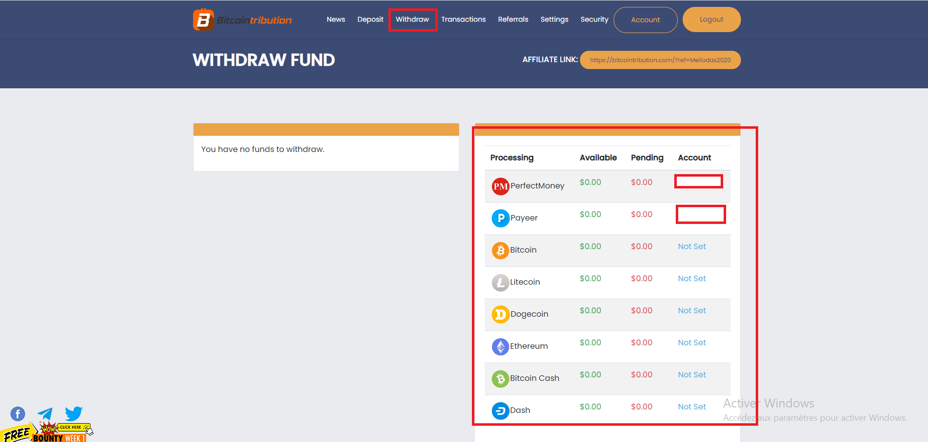Open the Facebook page icon
The image size is (928, 442).
18,414
